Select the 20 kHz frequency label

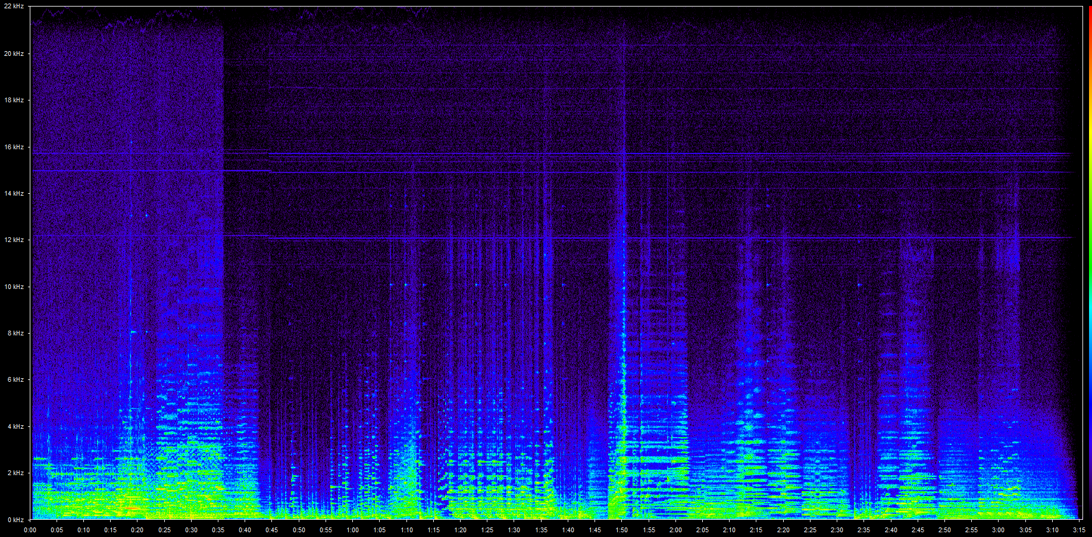14,54
